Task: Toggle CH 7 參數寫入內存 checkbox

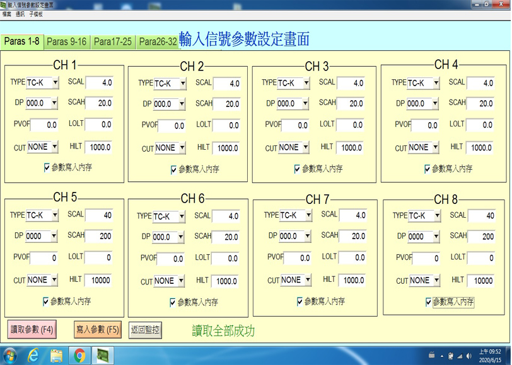Action: point(300,301)
